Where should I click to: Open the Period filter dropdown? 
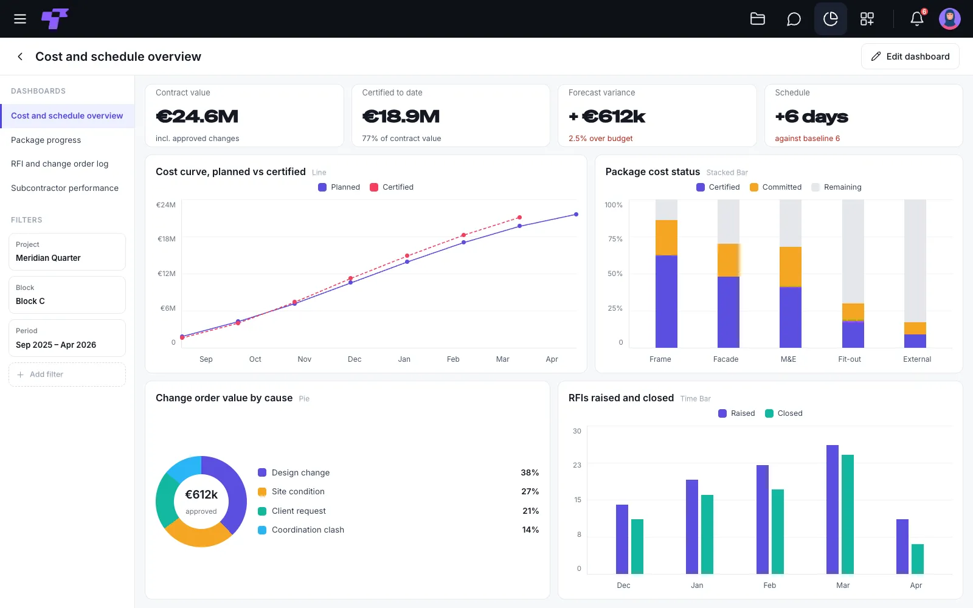coord(67,338)
